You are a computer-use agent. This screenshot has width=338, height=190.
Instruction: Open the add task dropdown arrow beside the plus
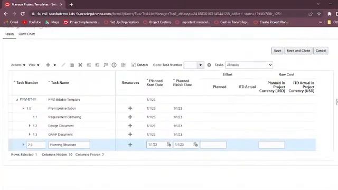tap(55, 65)
